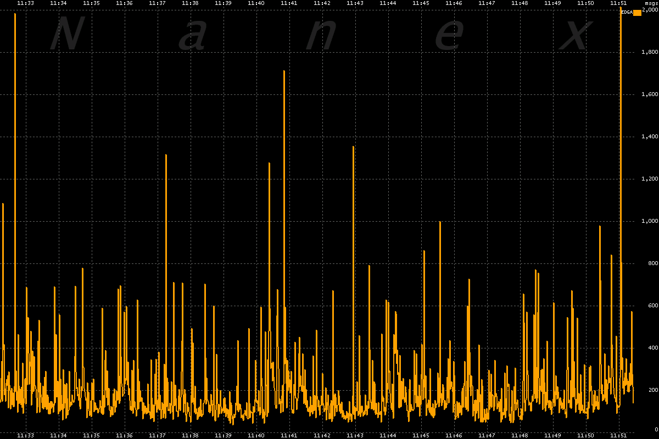Click "11:45" on the top time axis
The image size is (659, 439).
[x=421, y=3]
